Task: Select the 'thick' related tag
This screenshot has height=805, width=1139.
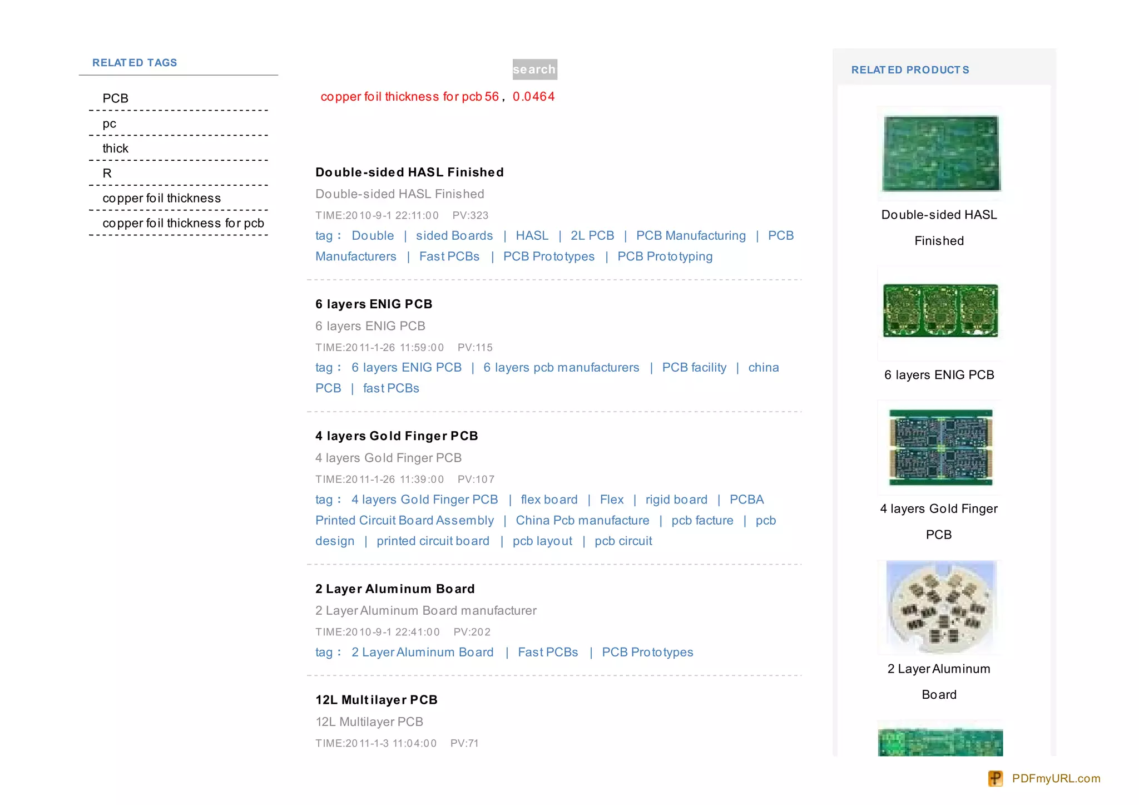Action: 115,149
